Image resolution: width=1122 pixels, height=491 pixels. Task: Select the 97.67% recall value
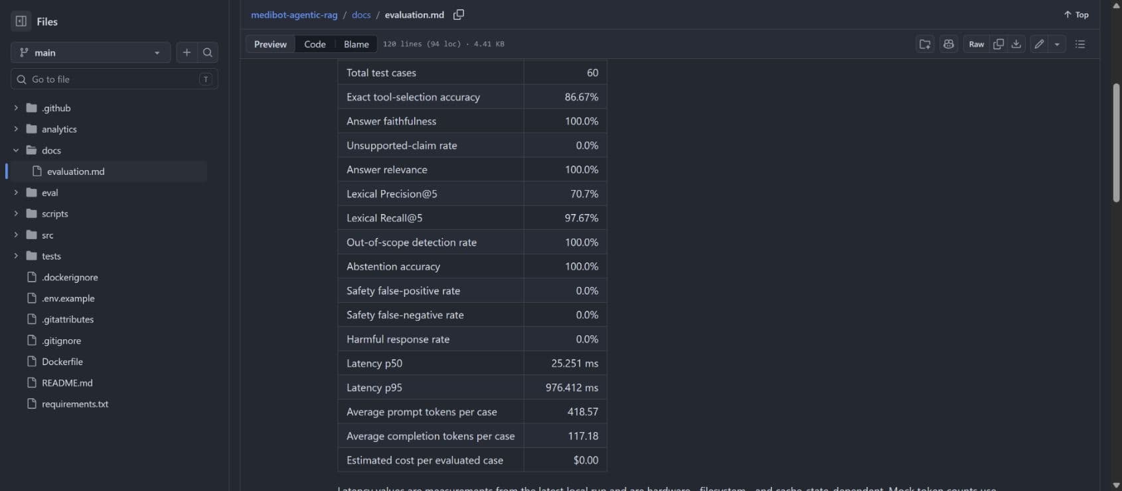point(582,218)
